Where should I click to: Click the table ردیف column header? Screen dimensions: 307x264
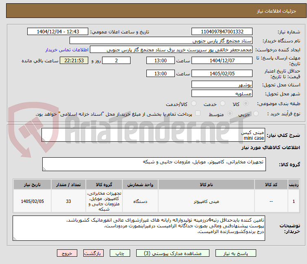coord(294,185)
